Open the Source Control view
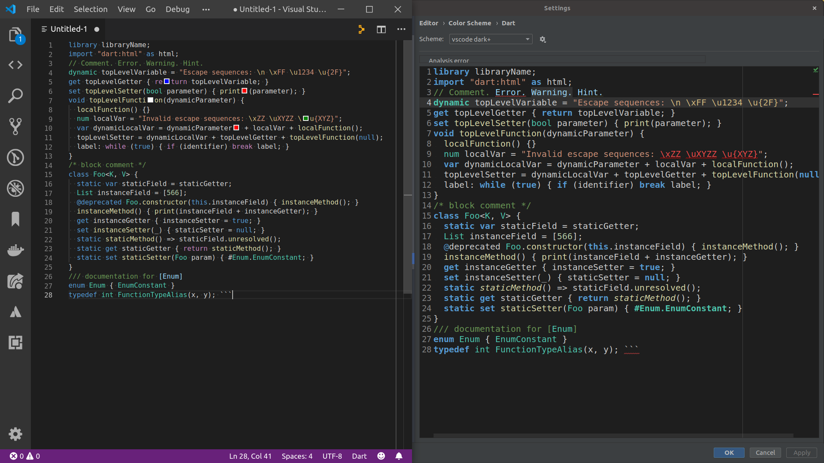This screenshot has width=824, height=463. (15, 126)
